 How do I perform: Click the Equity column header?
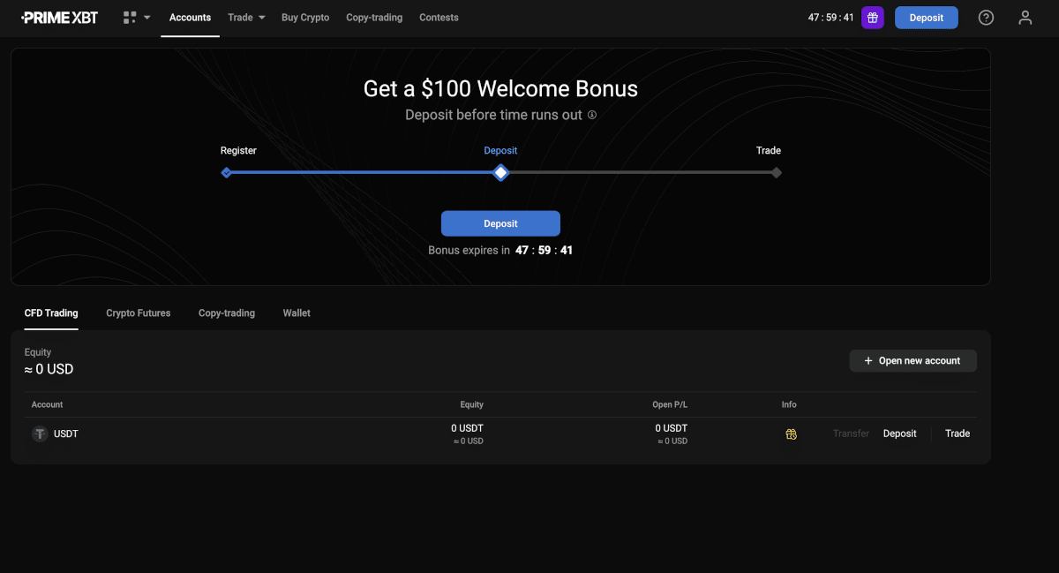(x=472, y=404)
